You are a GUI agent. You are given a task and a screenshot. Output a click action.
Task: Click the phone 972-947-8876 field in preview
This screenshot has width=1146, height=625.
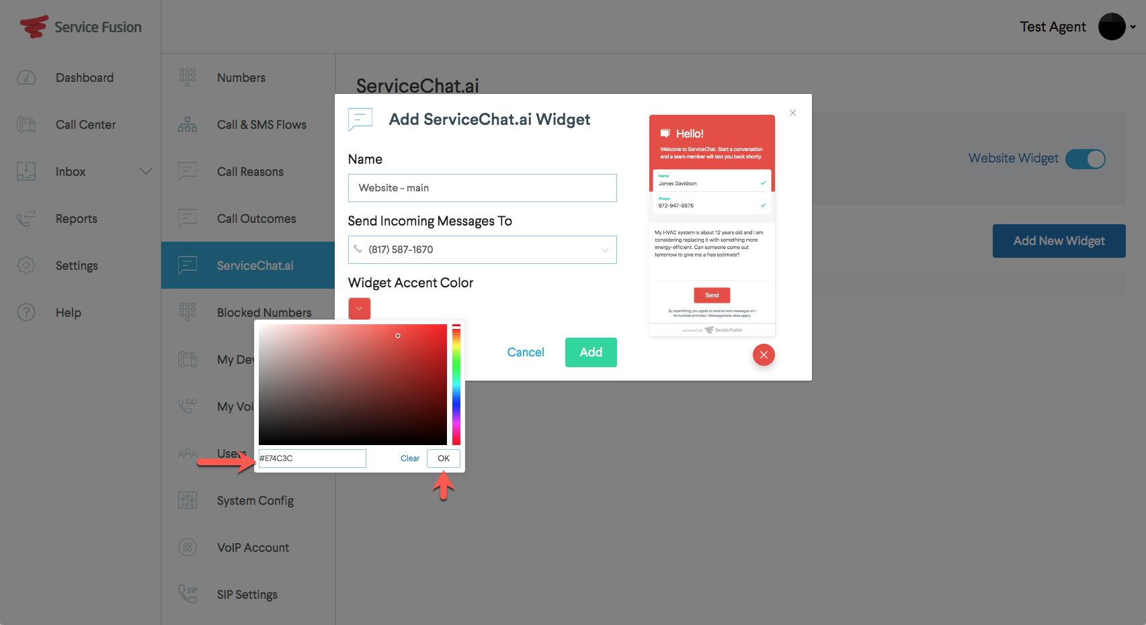tap(712, 203)
